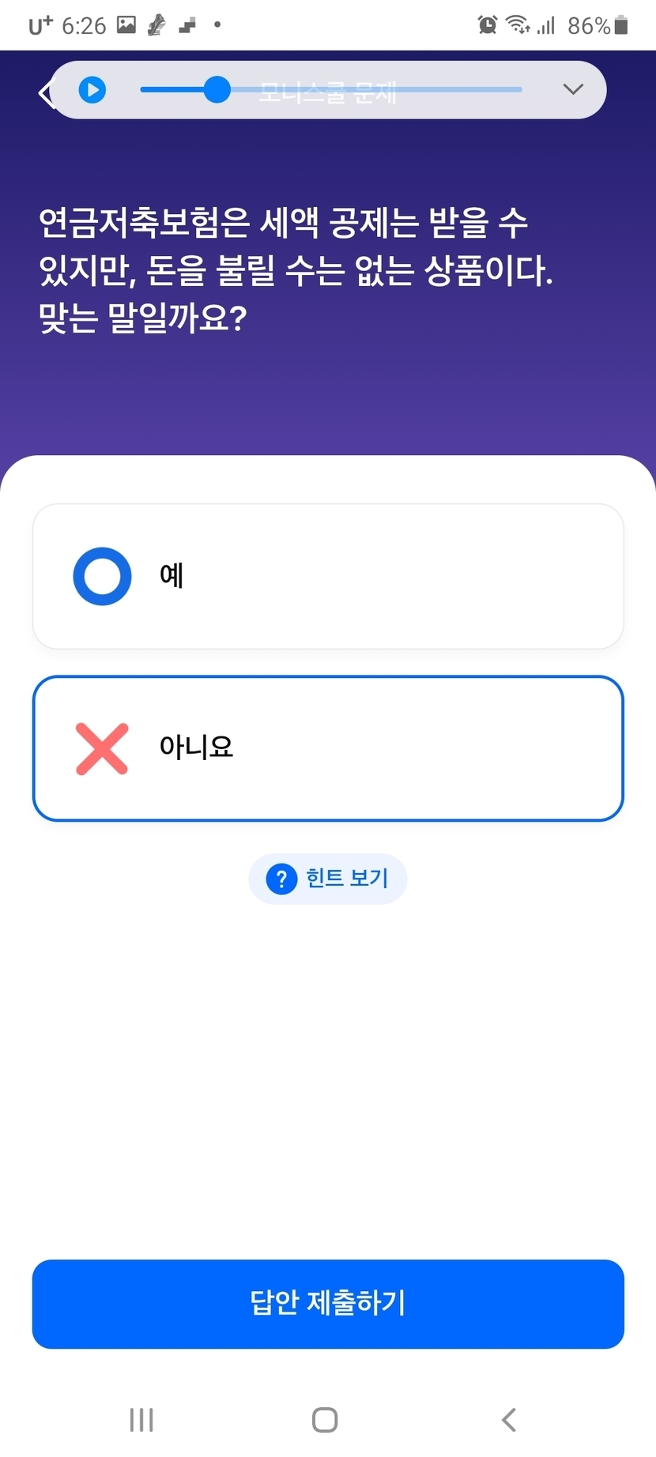Go back using the top-left arrow
Screen dimensions: 656x1457
click(44, 93)
